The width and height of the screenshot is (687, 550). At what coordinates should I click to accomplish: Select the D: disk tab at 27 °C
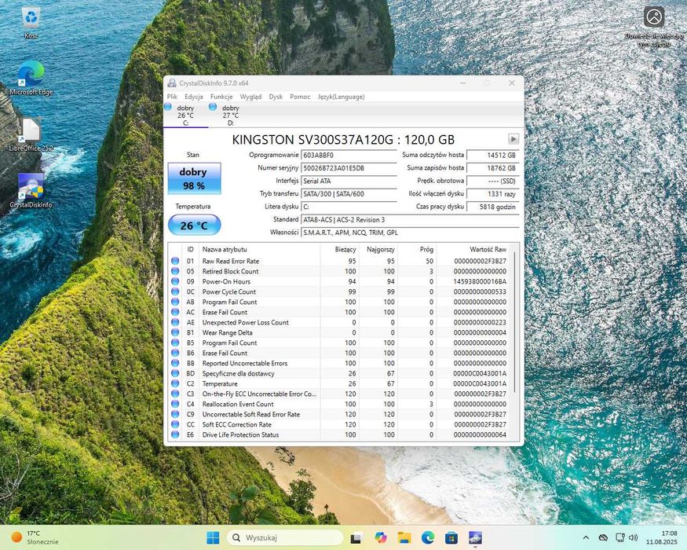230,115
